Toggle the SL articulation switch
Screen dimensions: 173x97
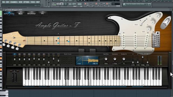click(34, 54)
